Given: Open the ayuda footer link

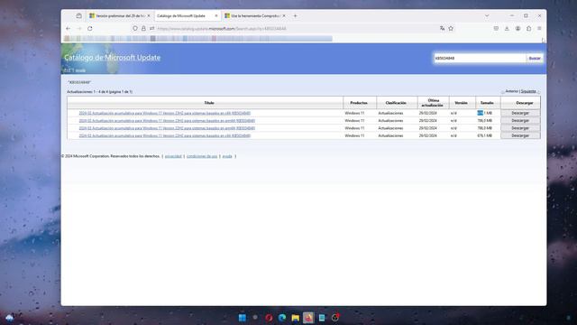Looking at the screenshot, I should (227, 156).
